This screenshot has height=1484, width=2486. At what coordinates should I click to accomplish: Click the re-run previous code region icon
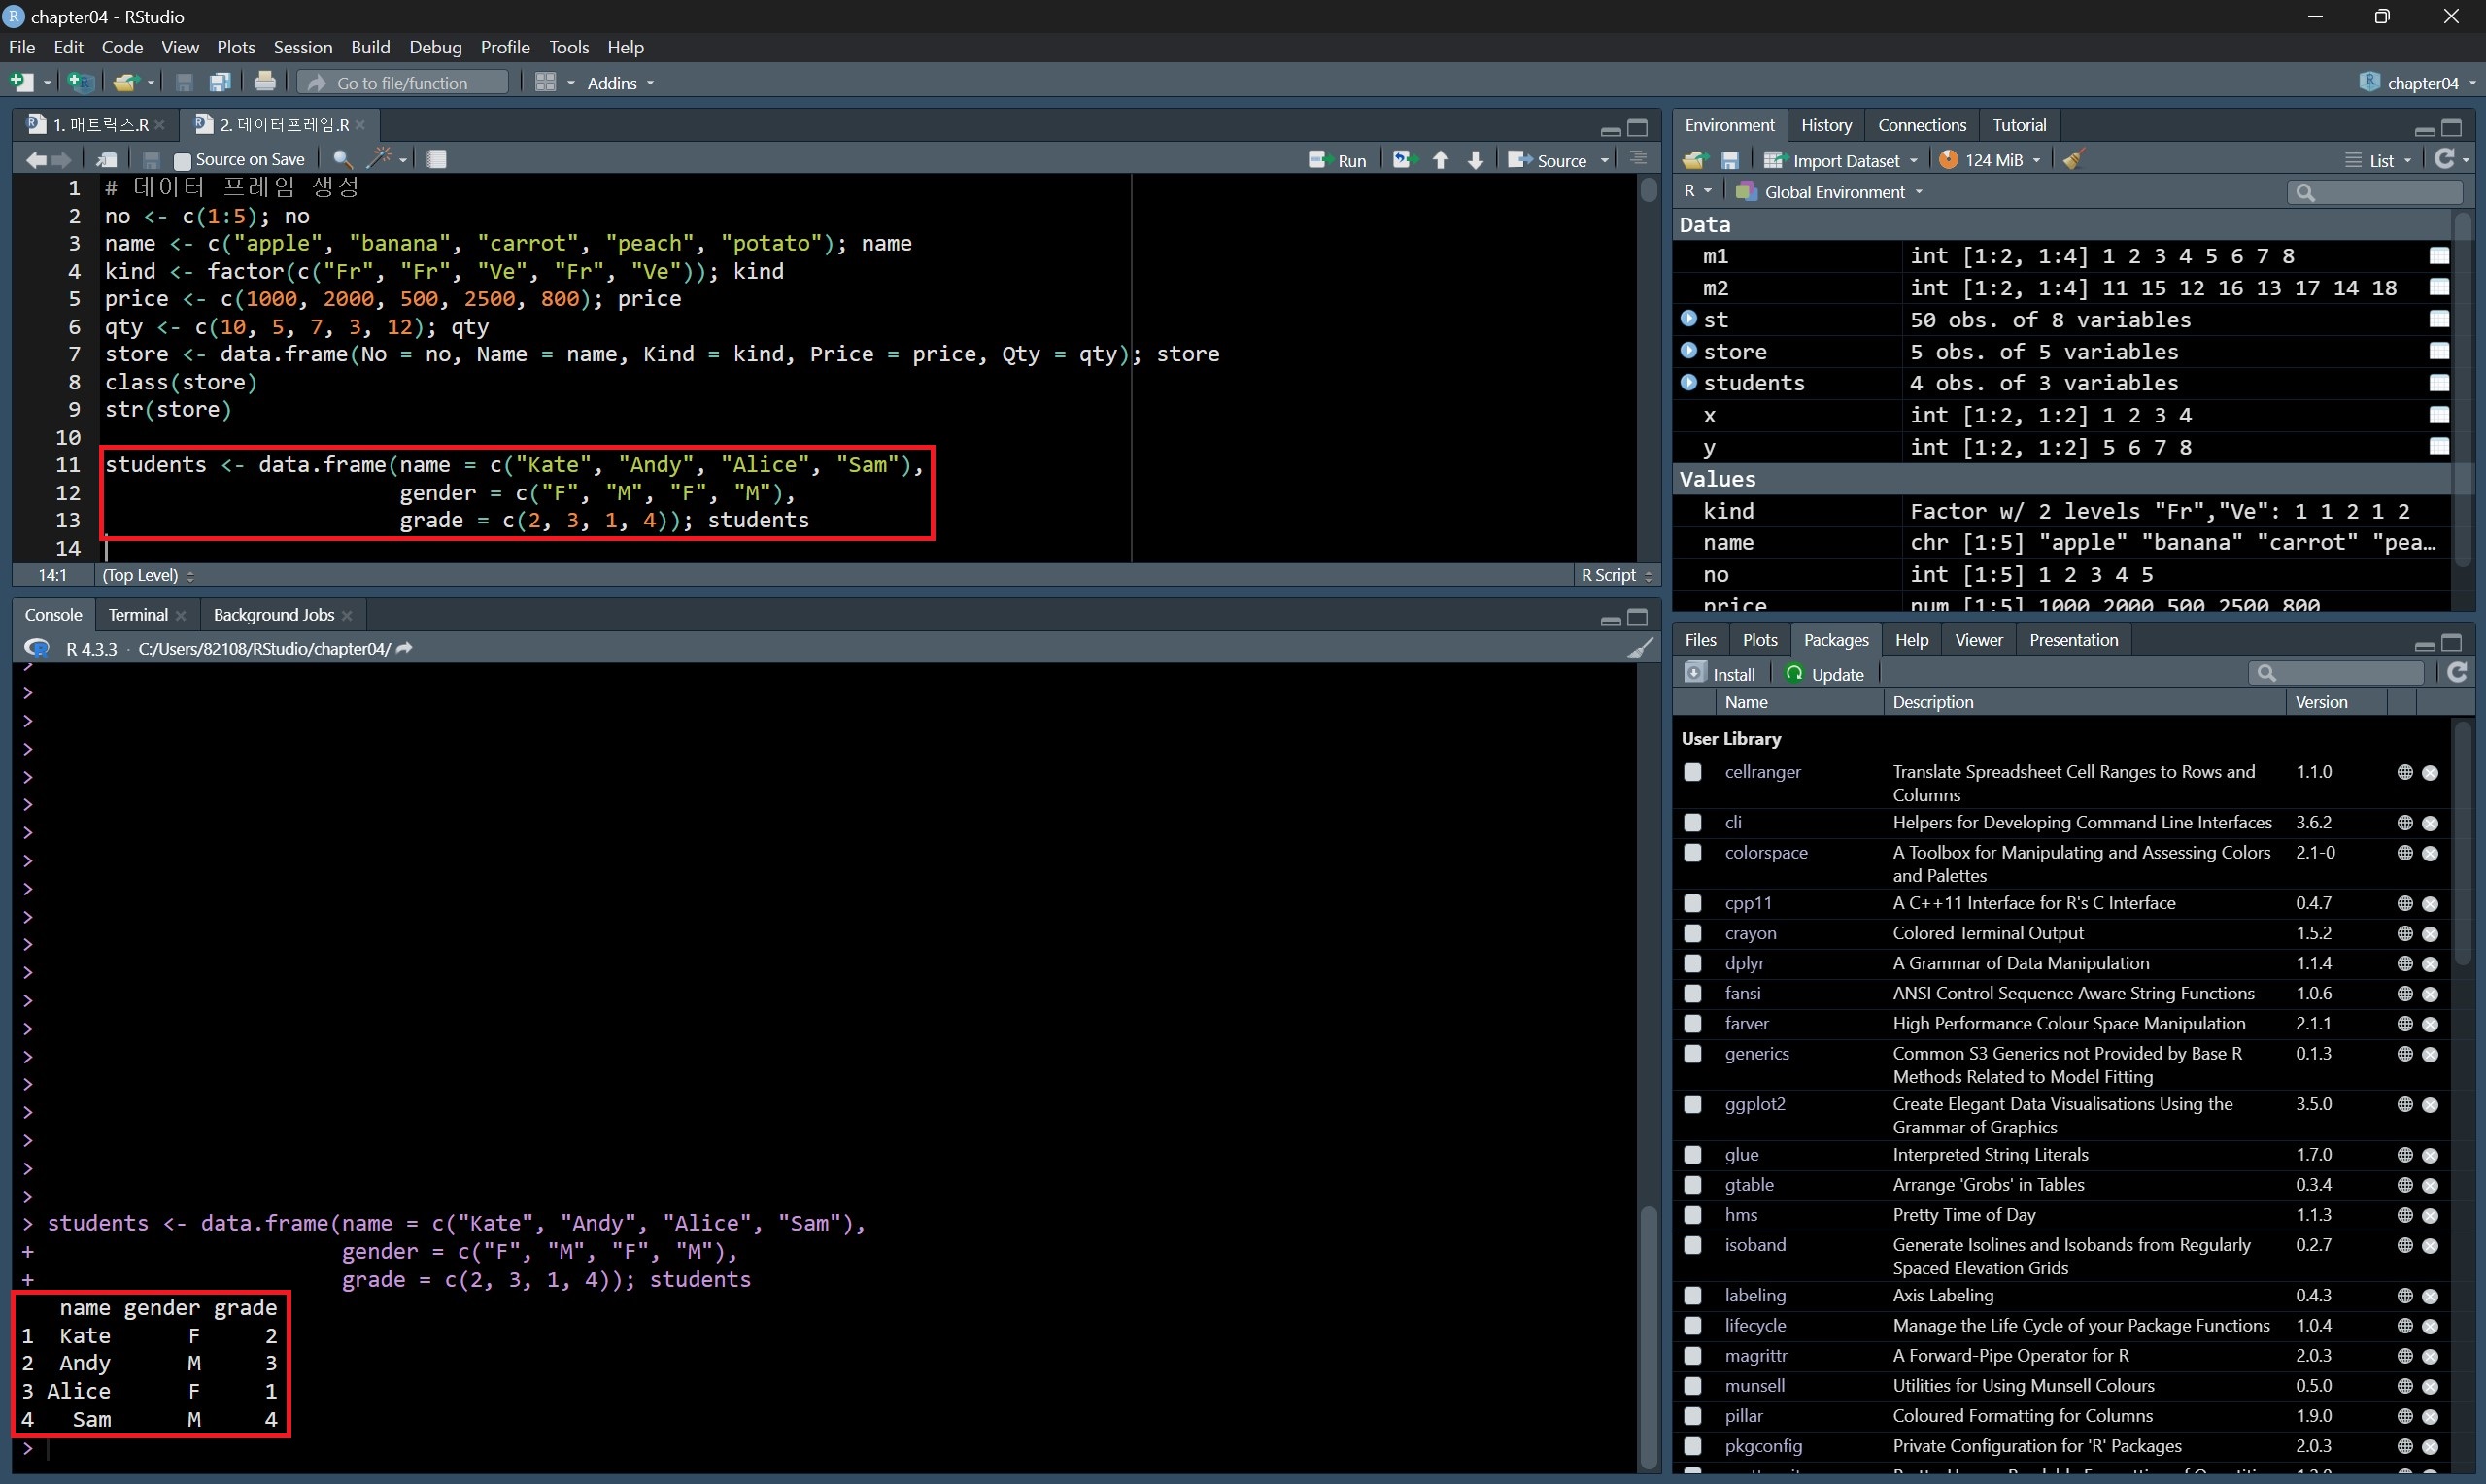pos(1405,160)
